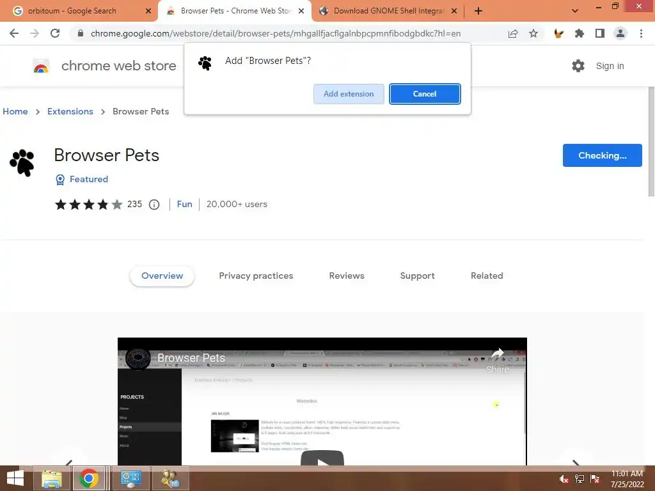This screenshot has width=655, height=491.
Task: Open the fox extension icon in toolbar
Action: click(x=558, y=33)
